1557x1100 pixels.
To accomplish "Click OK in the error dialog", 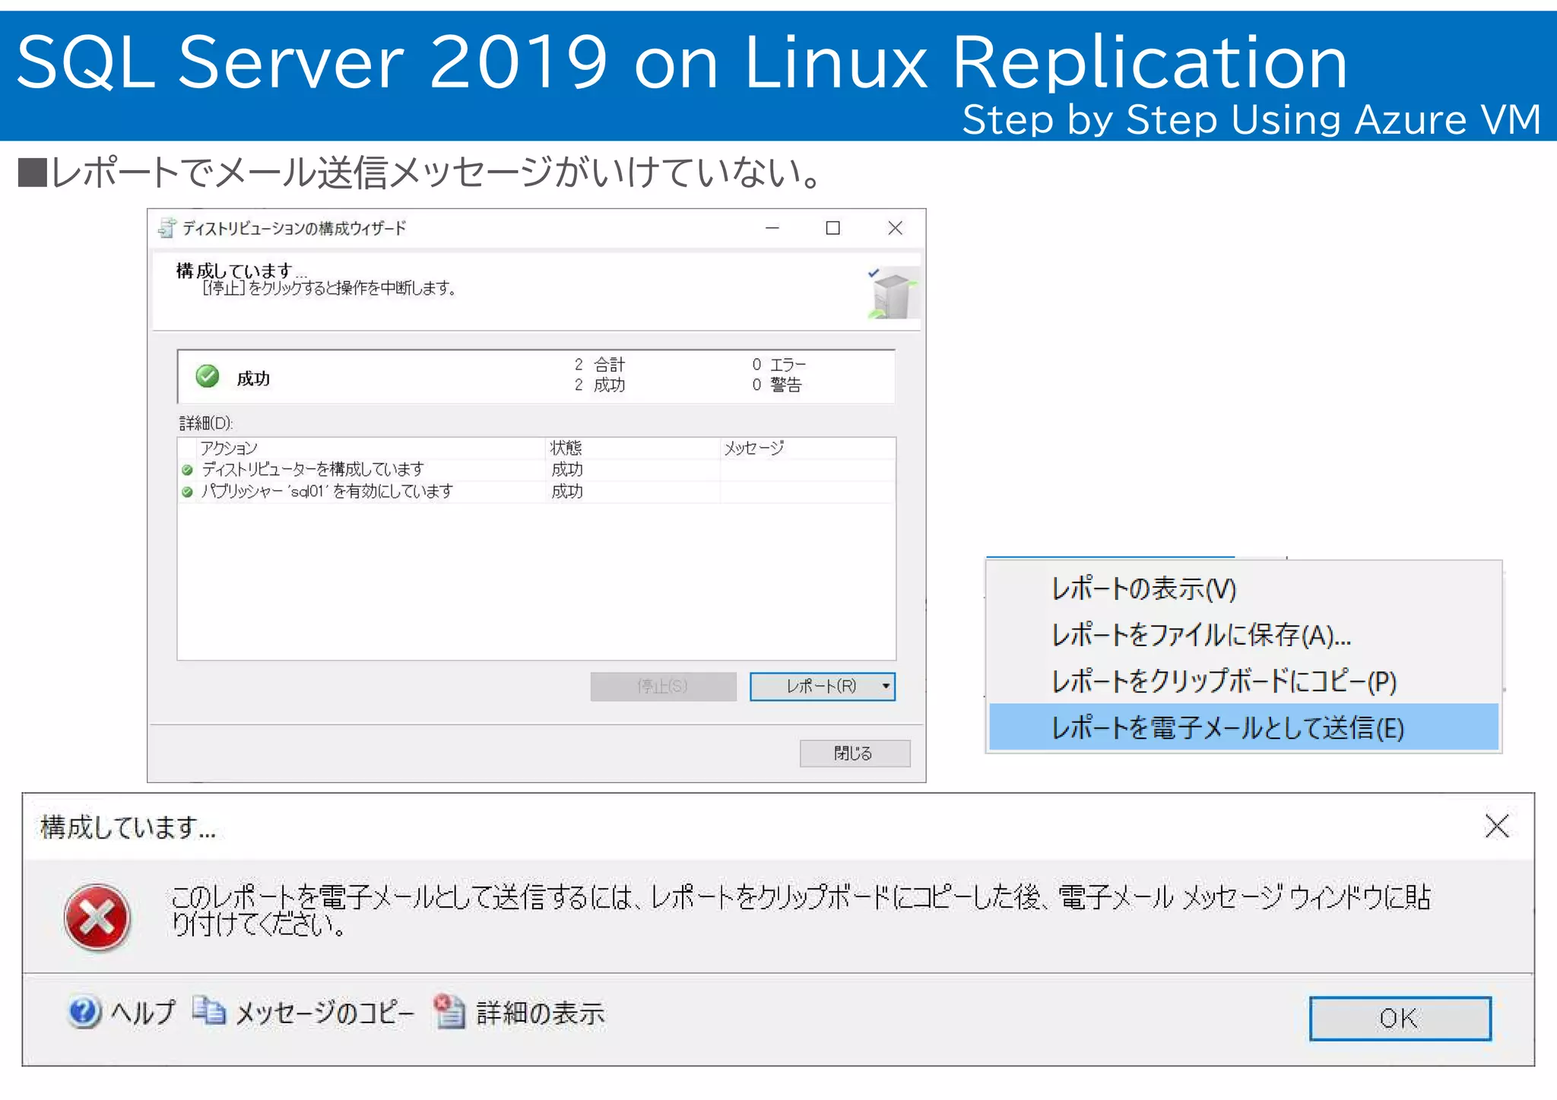I will point(1400,1018).
